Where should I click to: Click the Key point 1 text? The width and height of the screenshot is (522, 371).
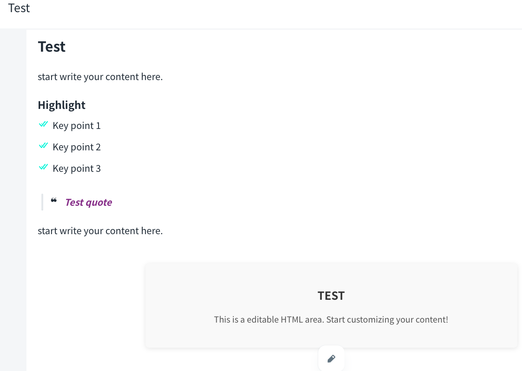point(77,126)
